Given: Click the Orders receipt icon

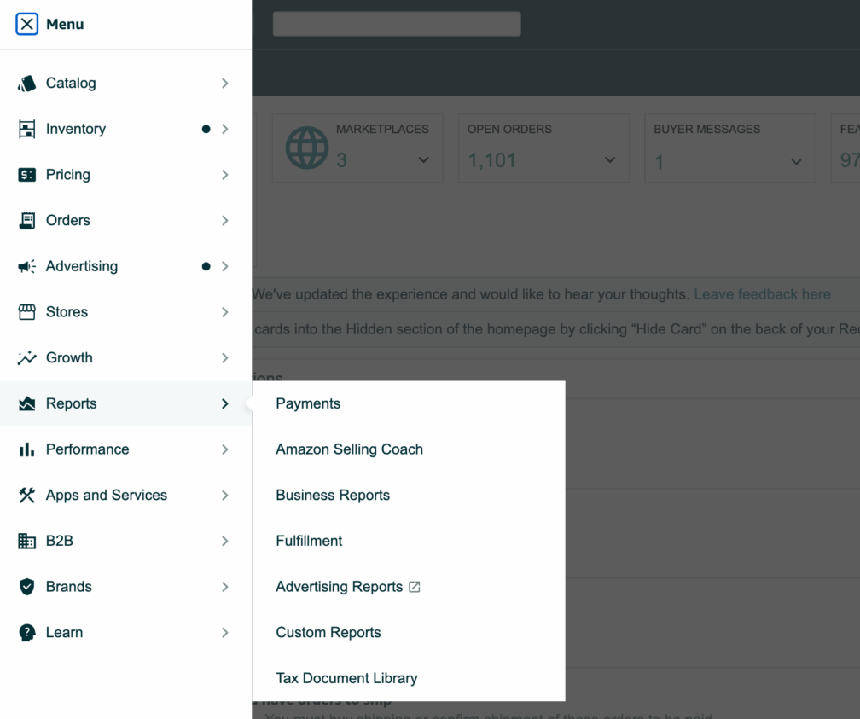Looking at the screenshot, I should [x=27, y=221].
